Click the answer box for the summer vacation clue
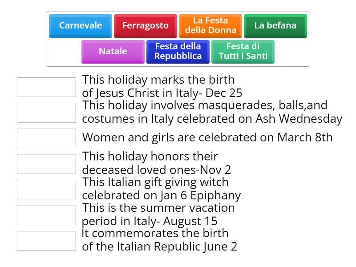The height and width of the screenshot is (267, 356). tap(46, 215)
